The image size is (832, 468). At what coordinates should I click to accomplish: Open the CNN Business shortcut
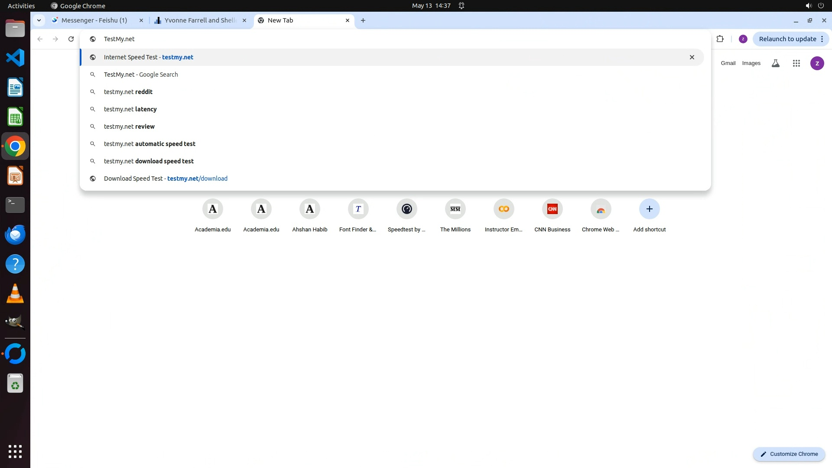click(552, 209)
